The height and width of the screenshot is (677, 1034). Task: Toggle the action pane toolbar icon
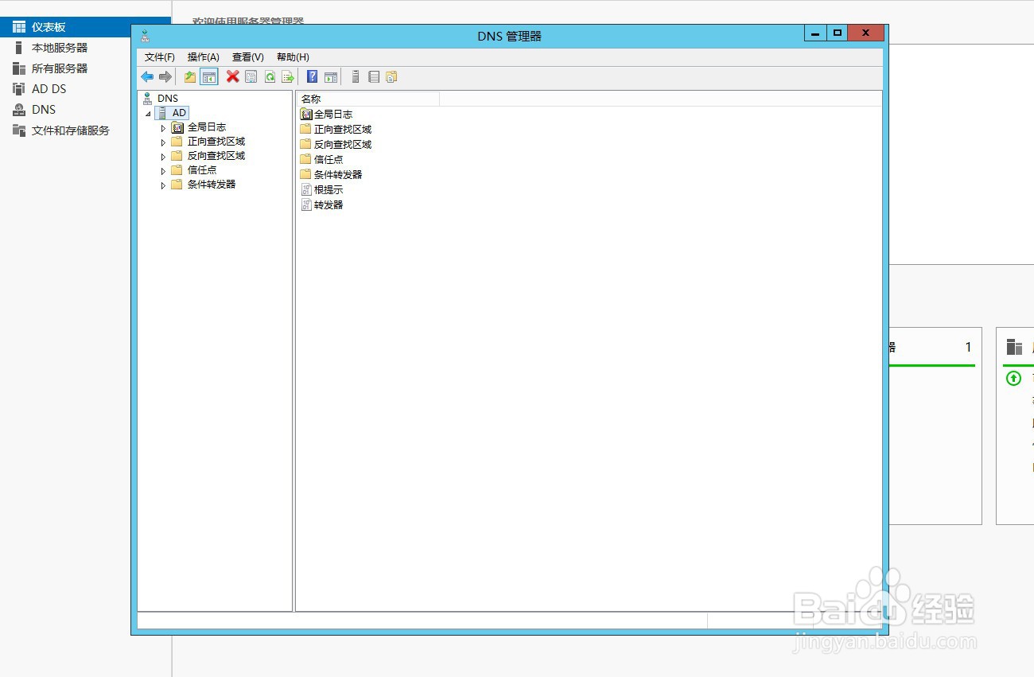coord(331,77)
